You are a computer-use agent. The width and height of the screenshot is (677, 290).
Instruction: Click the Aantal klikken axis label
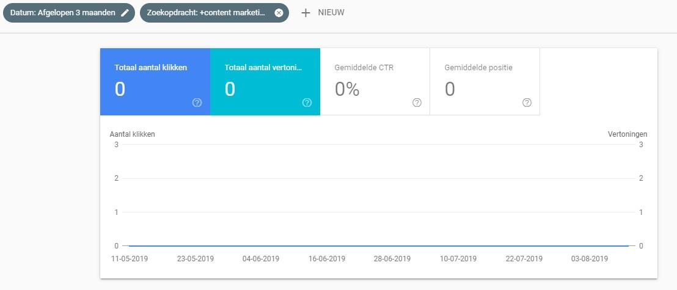coord(132,134)
